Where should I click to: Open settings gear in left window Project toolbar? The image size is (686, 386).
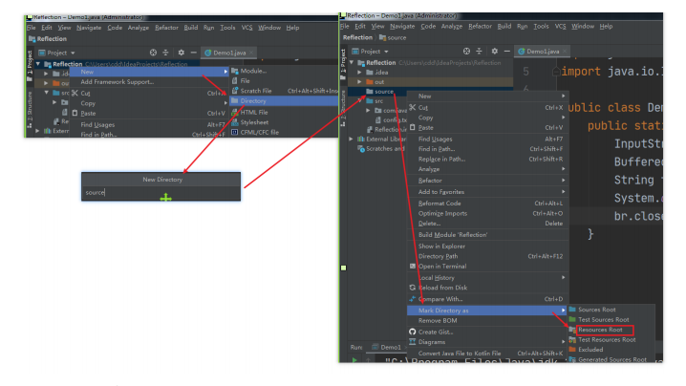[182, 53]
